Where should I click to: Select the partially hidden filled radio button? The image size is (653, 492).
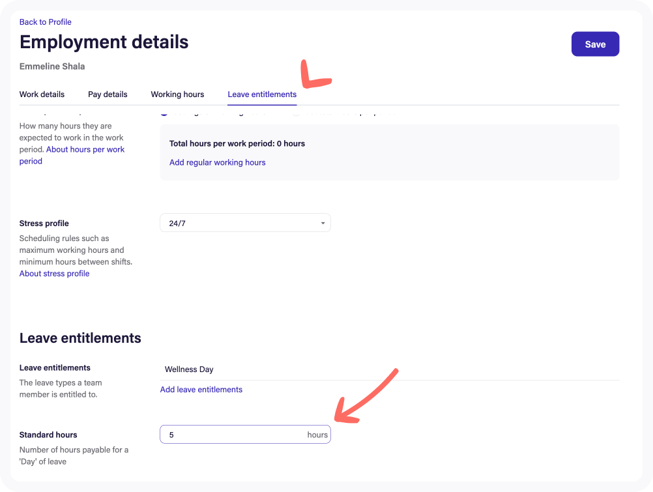(164, 113)
